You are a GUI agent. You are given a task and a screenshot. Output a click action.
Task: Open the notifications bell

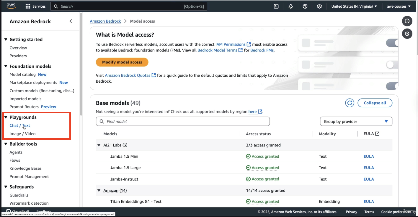[291, 6]
